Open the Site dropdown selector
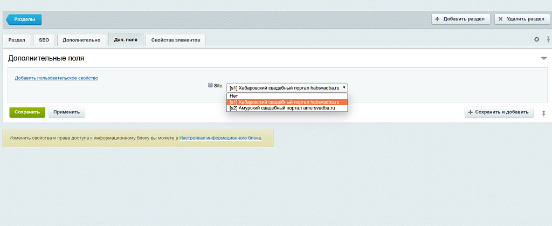 287,87
